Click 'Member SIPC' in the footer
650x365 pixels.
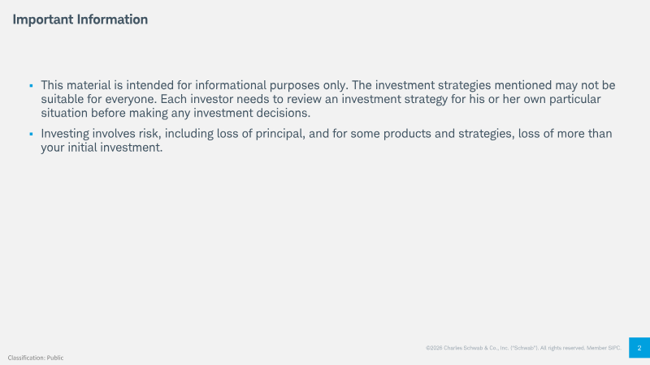tap(604, 348)
